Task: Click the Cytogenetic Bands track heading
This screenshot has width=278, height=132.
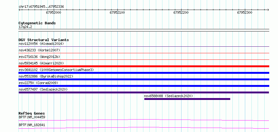Action: click(x=37, y=23)
